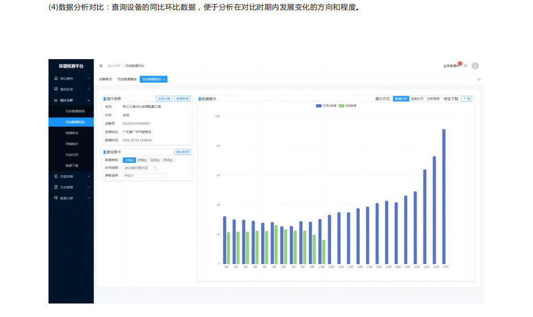Collapse the 统计分析 menu chevron
Viewport: 533px width, 317px height.
click(x=89, y=100)
